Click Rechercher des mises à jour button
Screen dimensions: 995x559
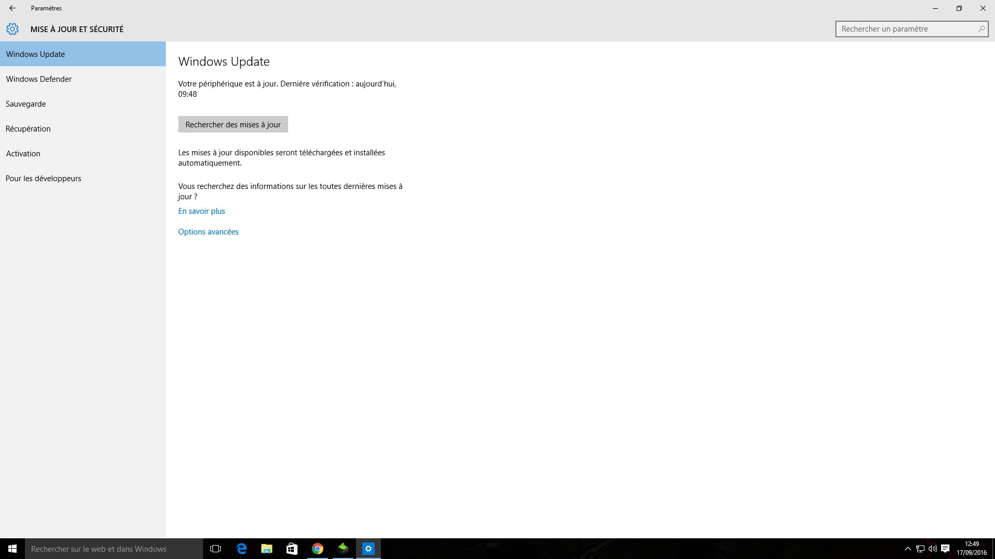[x=233, y=124]
